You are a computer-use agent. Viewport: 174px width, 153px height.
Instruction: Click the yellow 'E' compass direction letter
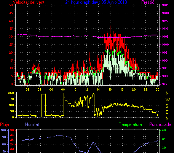pyautogui.click(x=167, y=112)
